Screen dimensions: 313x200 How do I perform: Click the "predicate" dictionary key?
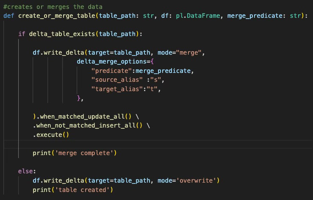click(112, 71)
